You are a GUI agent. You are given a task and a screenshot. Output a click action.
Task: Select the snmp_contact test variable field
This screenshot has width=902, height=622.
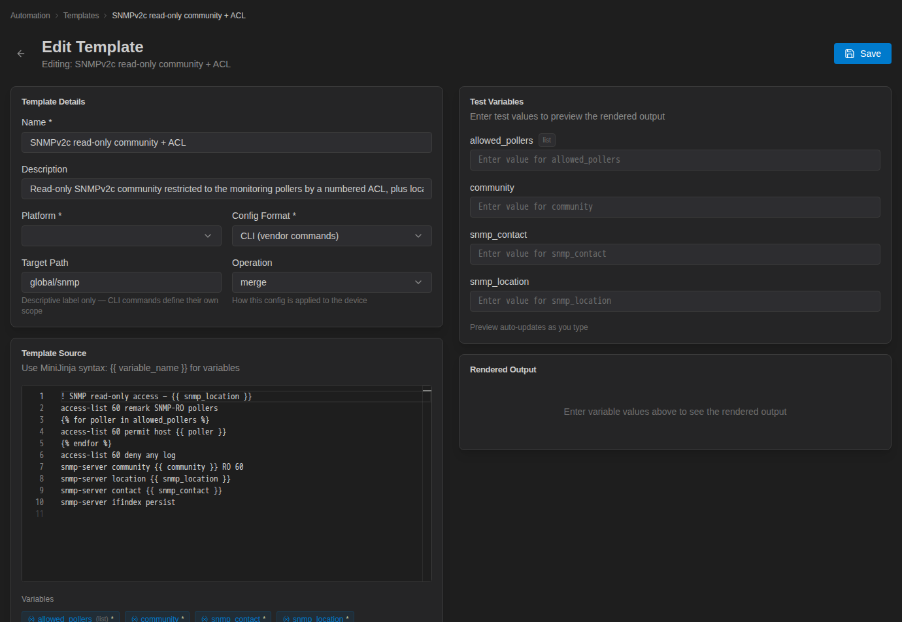[x=675, y=254]
